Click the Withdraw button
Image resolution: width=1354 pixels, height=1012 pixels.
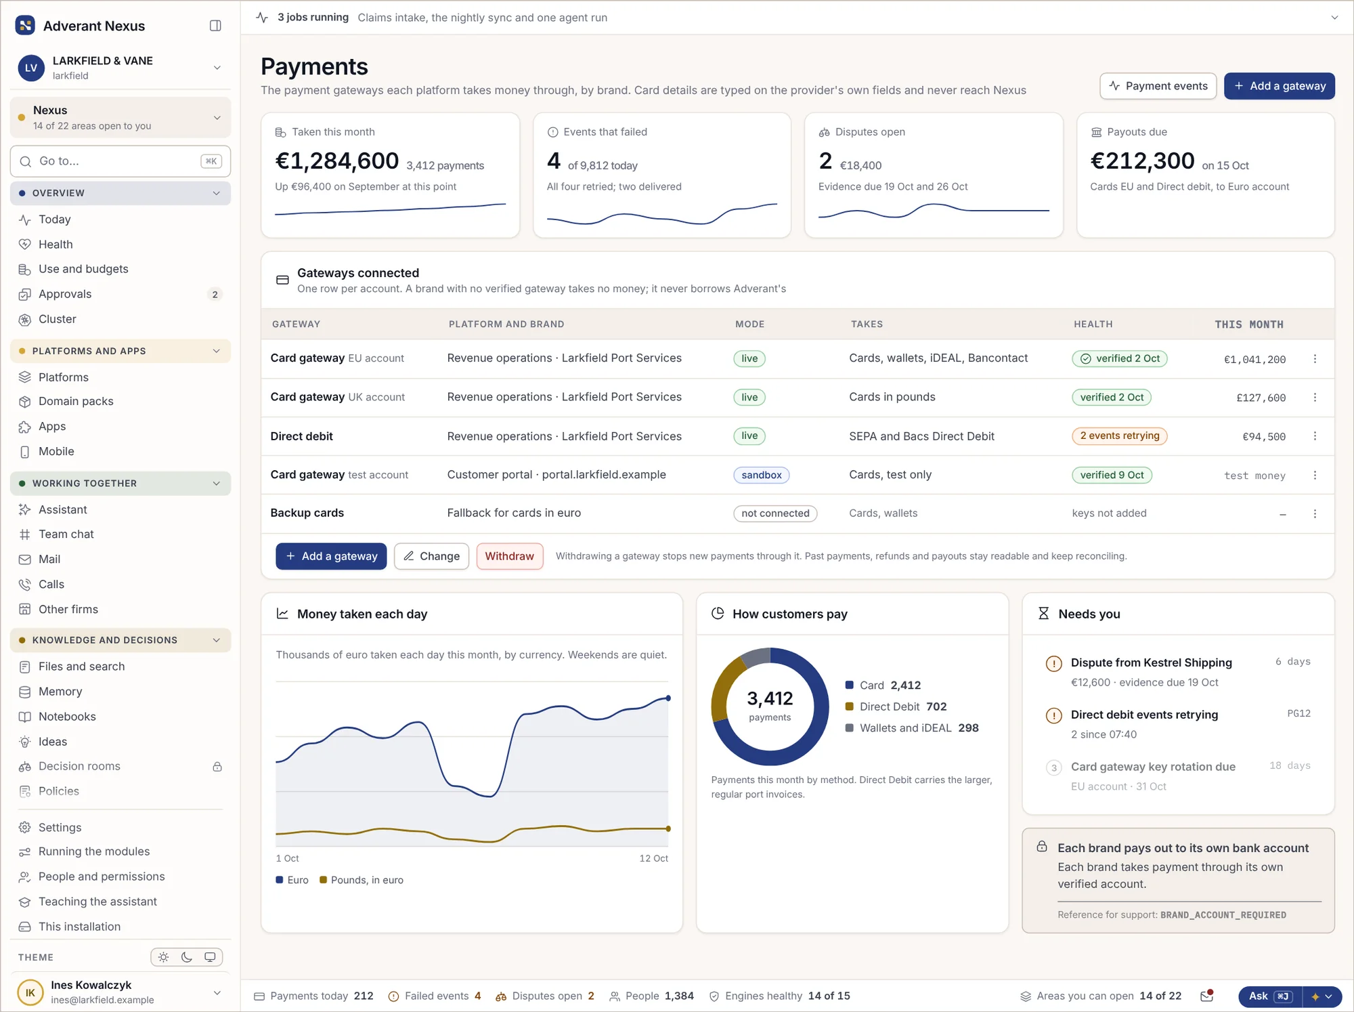click(x=509, y=556)
